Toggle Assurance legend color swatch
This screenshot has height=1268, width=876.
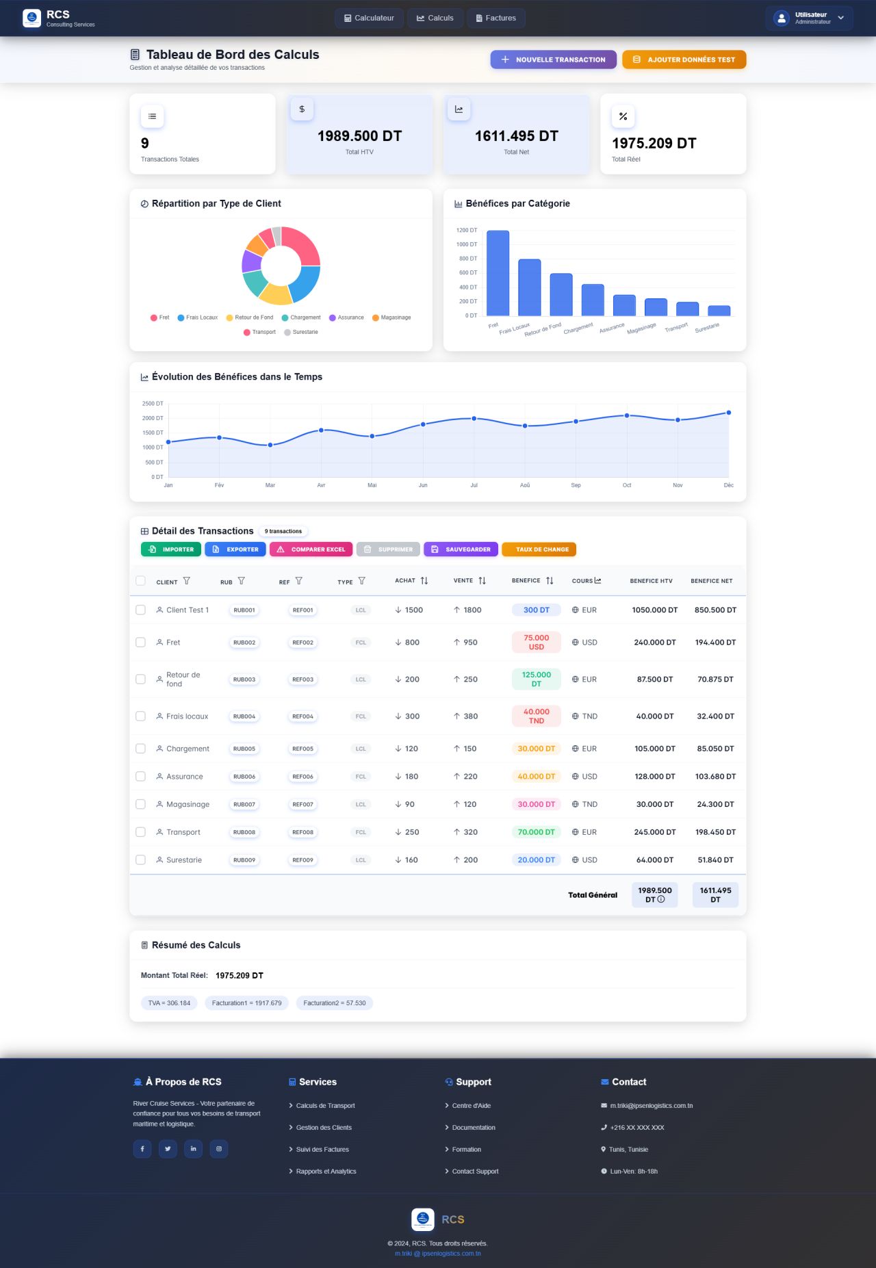(332, 318)
